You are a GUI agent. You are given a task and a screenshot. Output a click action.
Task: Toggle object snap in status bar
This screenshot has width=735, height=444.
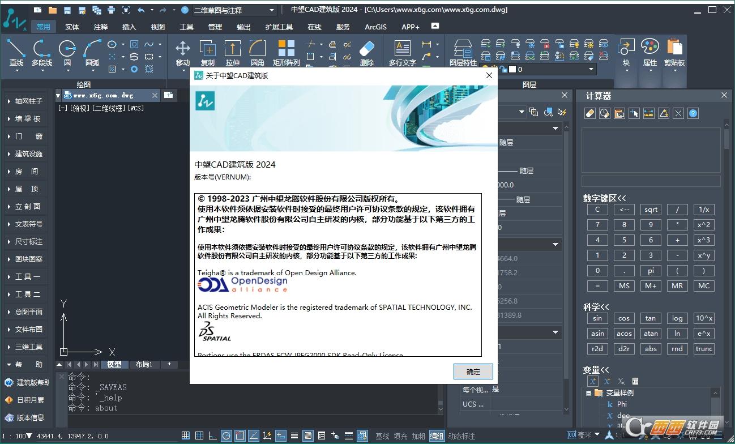click(240, 436)
